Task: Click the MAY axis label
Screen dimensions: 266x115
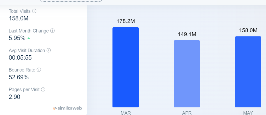Action: click(248, 113)
